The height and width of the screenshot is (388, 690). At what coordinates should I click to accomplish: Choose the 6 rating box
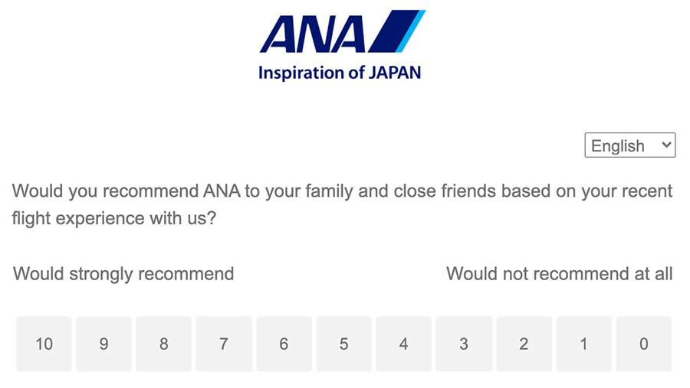pyautogui.click(x=284, y=344)
